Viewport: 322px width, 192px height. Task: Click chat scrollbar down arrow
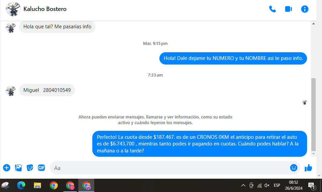click(x=313, y=154)
